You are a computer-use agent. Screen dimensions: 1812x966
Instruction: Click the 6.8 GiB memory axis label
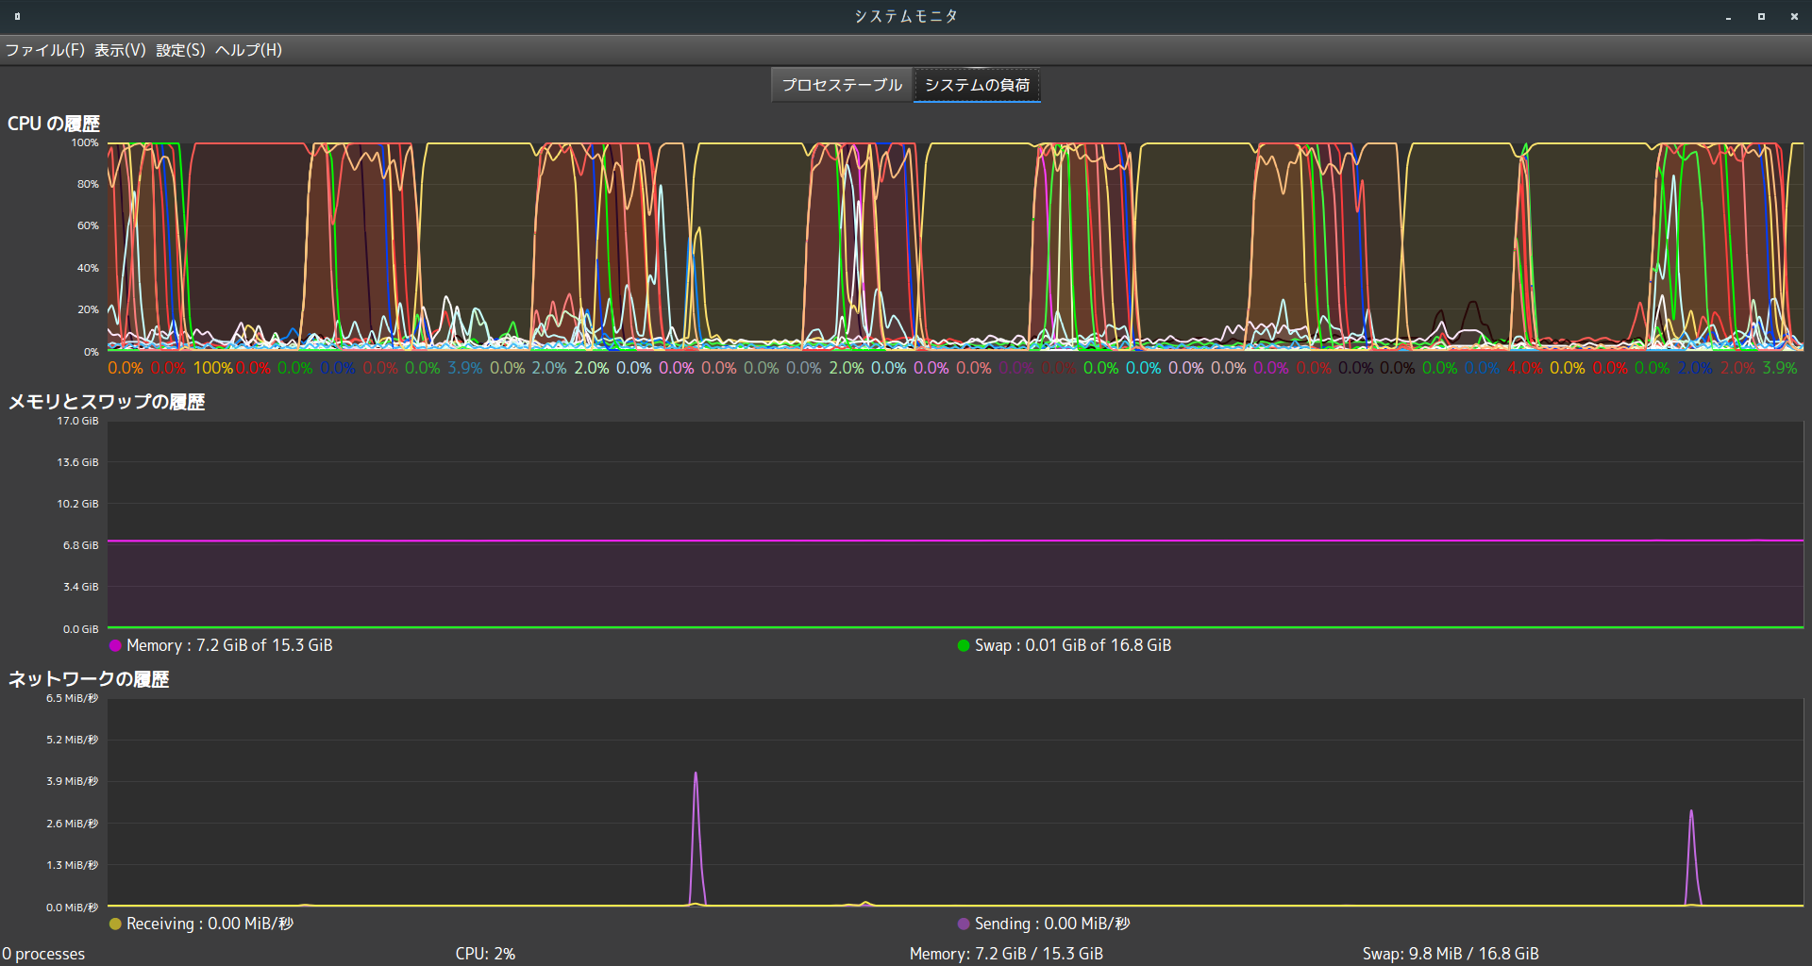[80, 545]
